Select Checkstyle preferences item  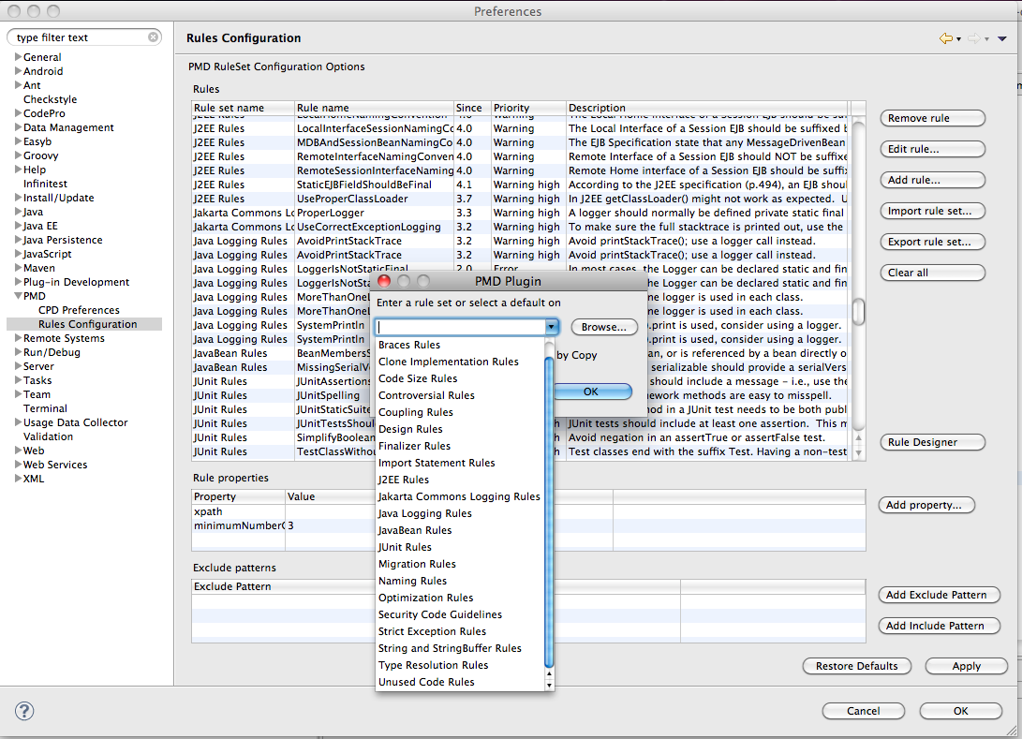coord(51,99)
